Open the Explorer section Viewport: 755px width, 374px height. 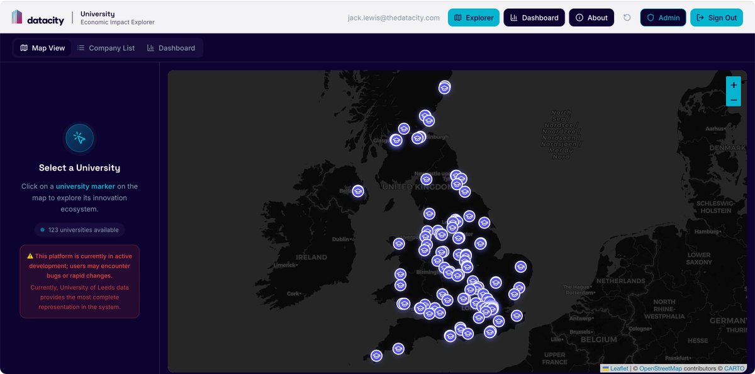point(474,18)
